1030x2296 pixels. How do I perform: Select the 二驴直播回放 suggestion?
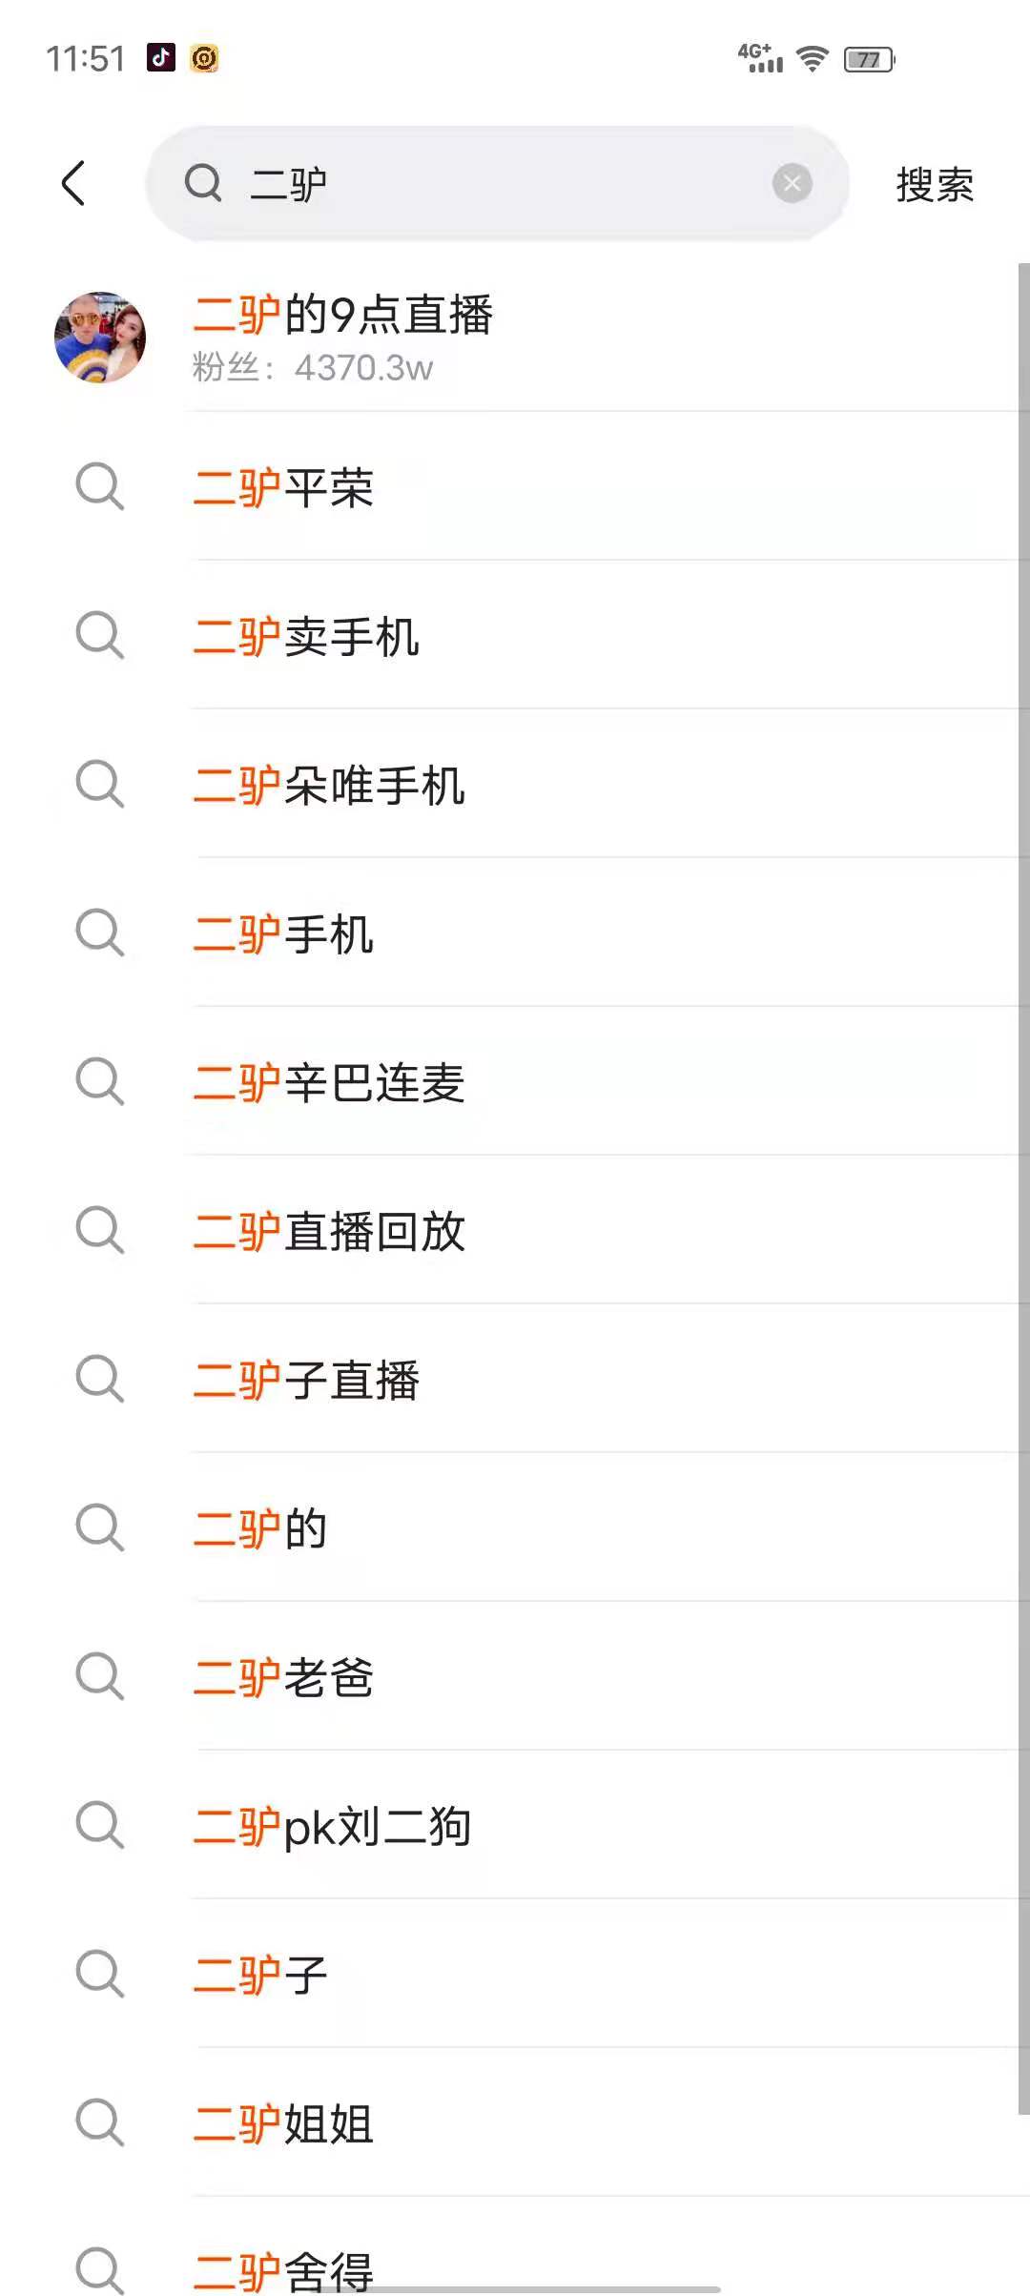tap(329, 1232)
